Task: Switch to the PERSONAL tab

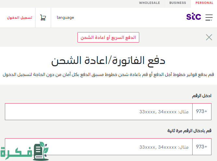Action: [x=204, y=3]
